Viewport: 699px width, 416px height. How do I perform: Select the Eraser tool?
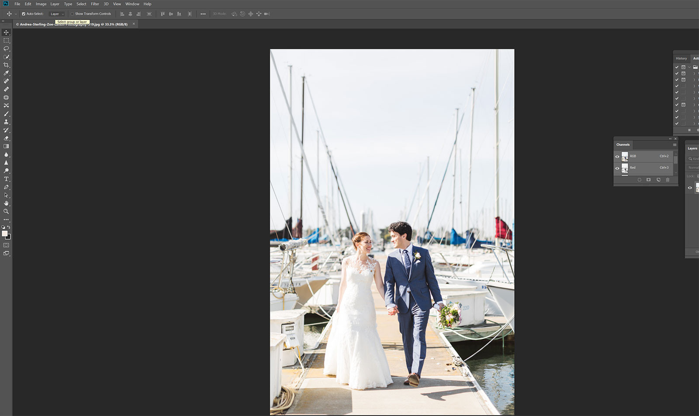[6, 138]
